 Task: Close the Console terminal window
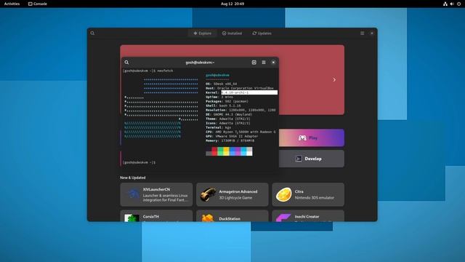point(273,63)
